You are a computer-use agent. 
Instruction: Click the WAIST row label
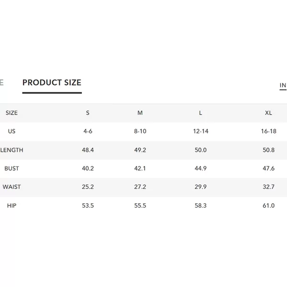(x=11, y=187)
